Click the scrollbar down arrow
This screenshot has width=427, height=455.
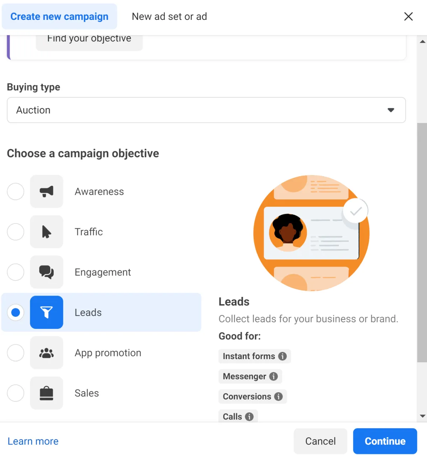(422, 416)
